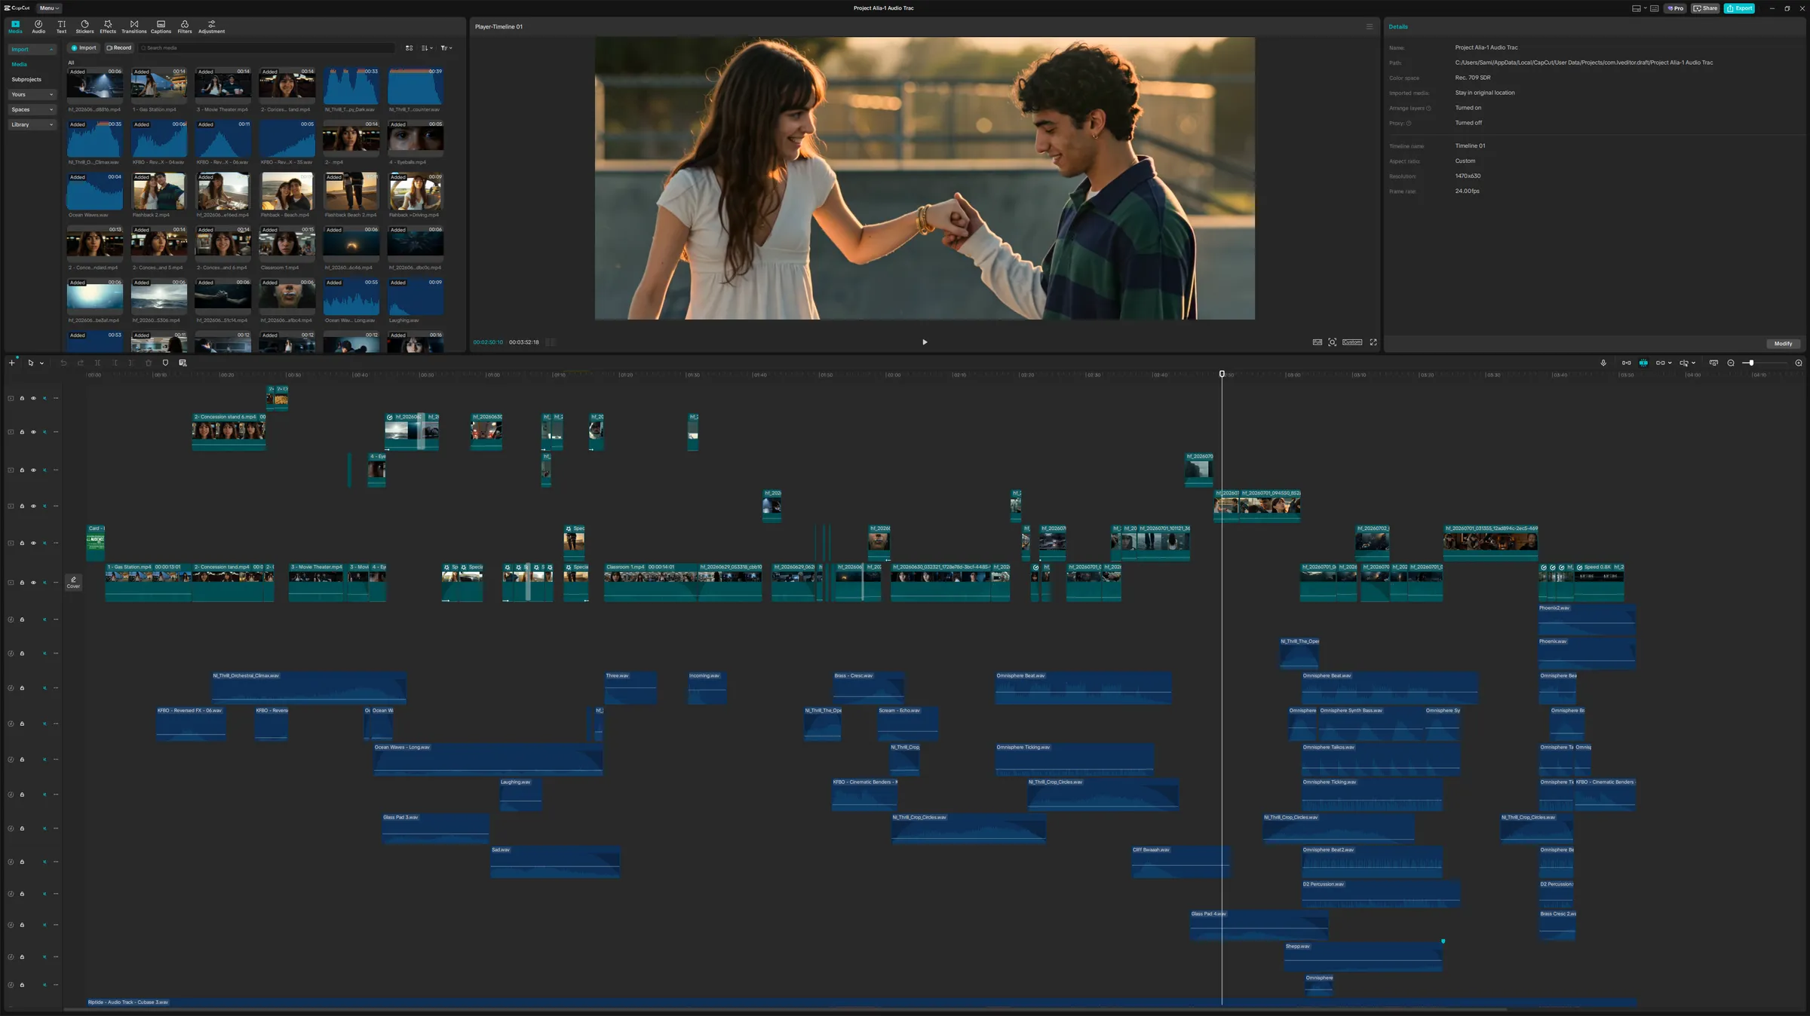Viewport: 1810px width, 1016px height.
Task: Click the Share button
Action: tap(1705, 8)
